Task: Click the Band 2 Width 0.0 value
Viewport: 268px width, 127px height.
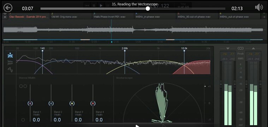Action: pyautogui.click(x=57, y=120)
